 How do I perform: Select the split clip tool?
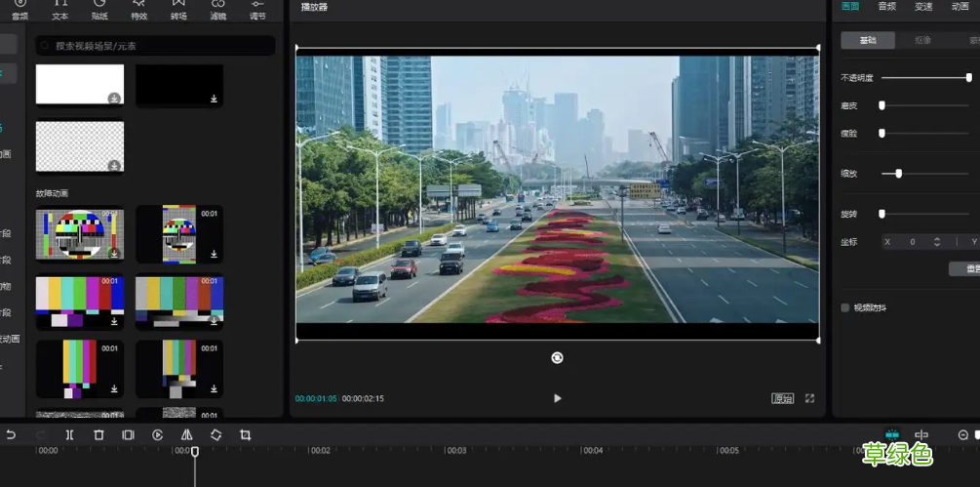[x=69, y=435]
